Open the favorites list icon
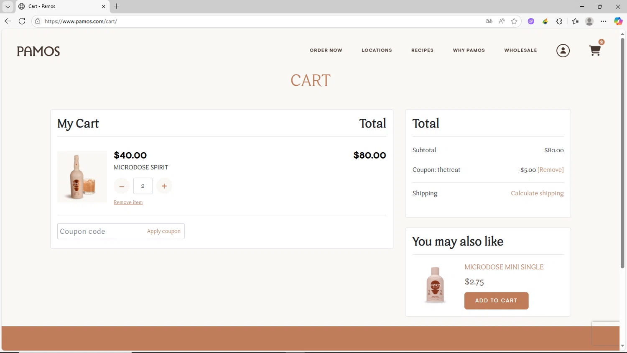Viewport: 627px width, 353px height. pyautogui.click(x=575, y=21)
